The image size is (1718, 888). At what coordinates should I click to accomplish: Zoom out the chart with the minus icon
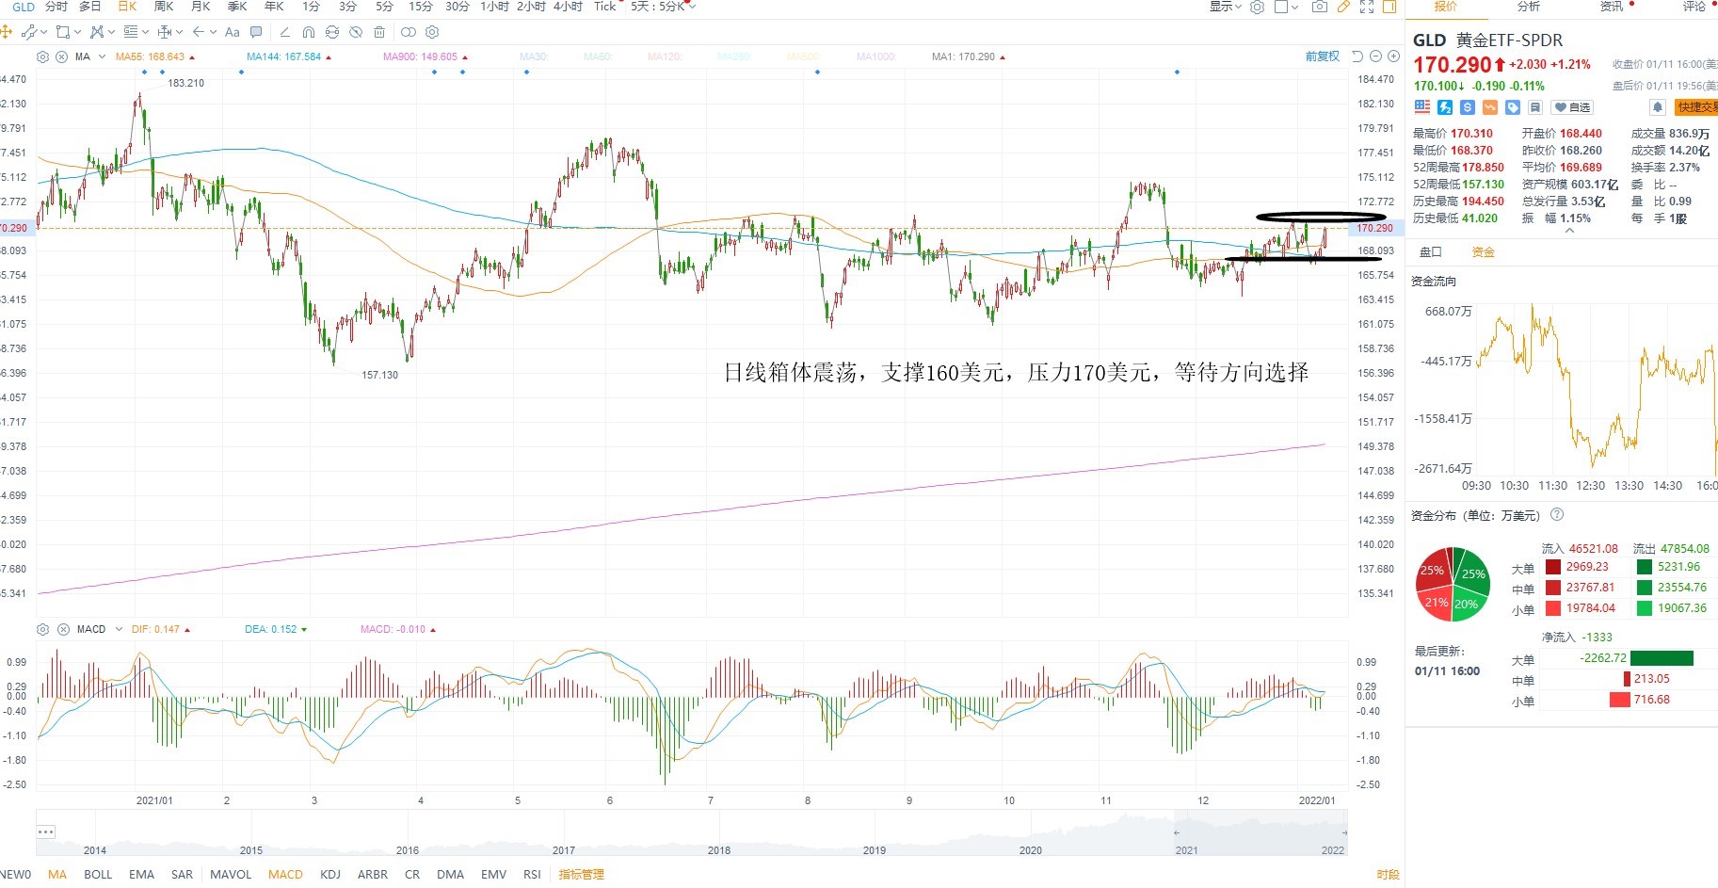point(1375,57)
